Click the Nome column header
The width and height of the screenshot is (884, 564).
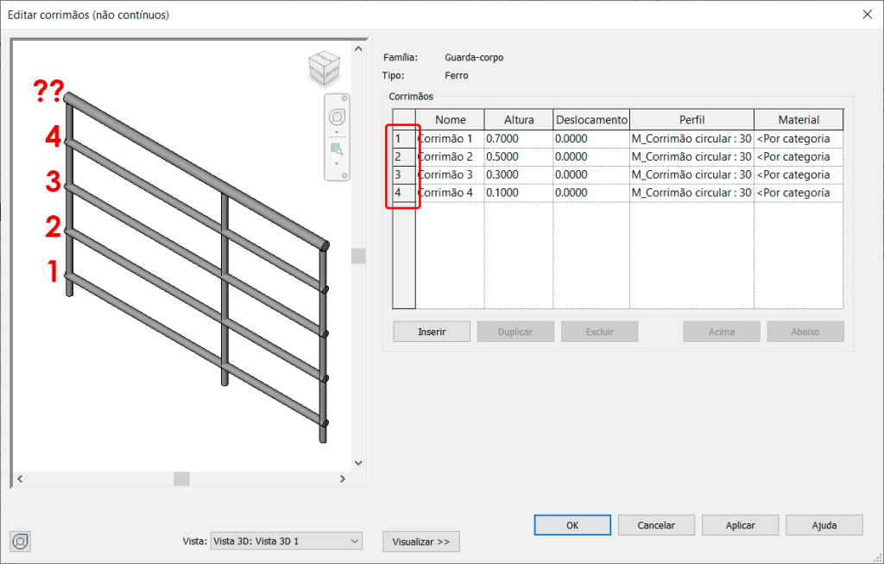click(450, 119)
